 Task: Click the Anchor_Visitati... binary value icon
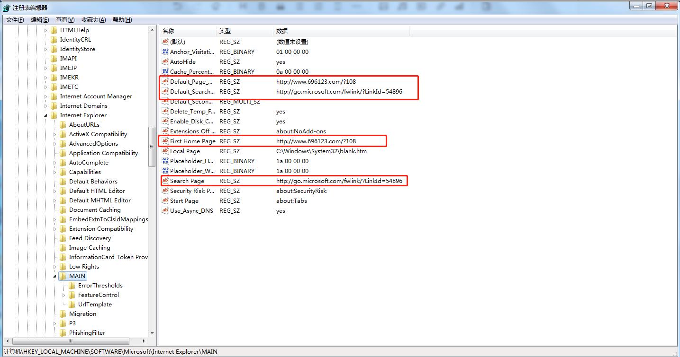[165, 52]
